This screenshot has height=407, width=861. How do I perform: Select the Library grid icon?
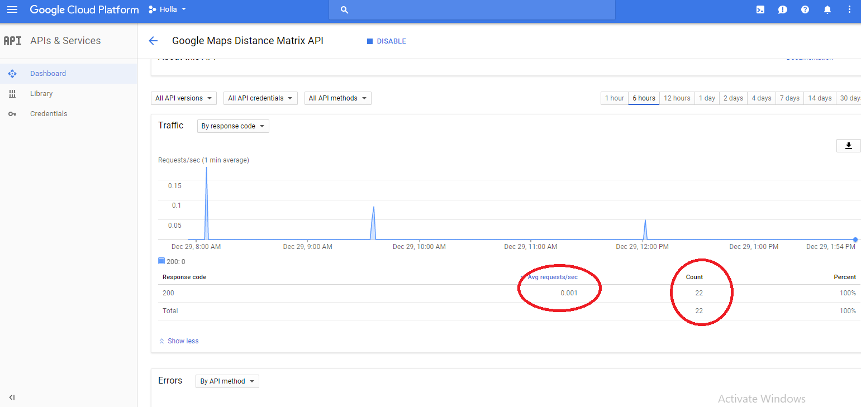click(12, 93)
